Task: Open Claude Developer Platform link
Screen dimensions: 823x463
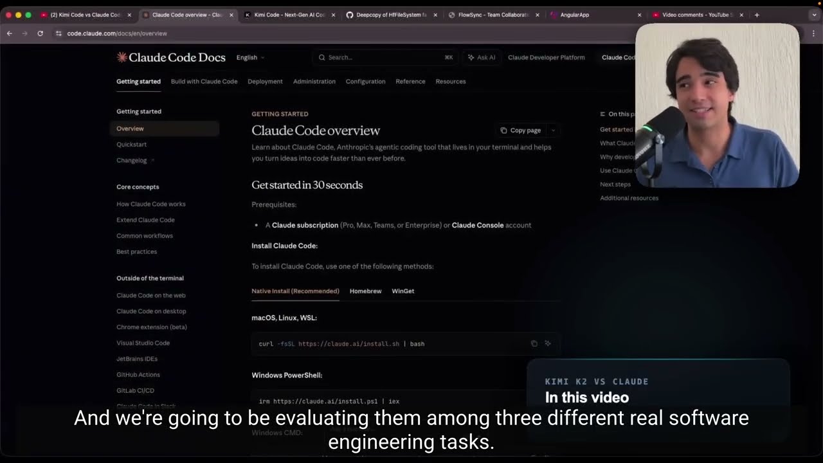Action: click(547, 57)
